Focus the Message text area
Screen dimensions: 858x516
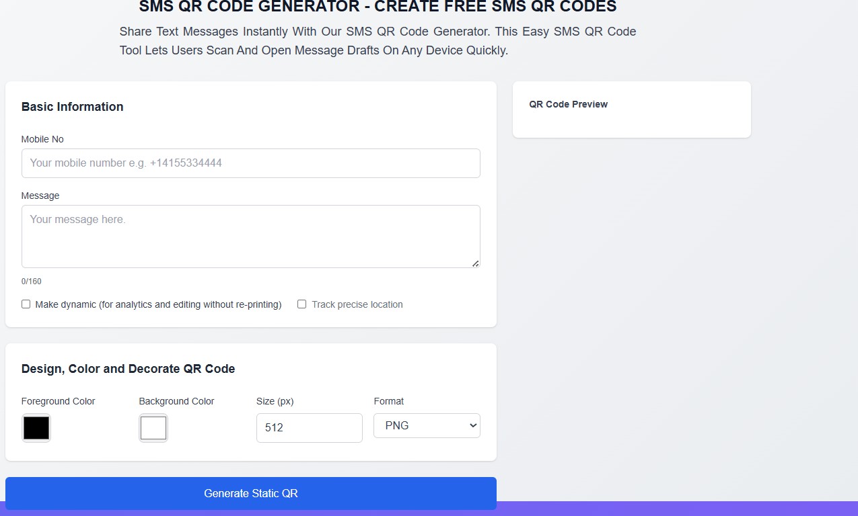(x=250, y=236)
